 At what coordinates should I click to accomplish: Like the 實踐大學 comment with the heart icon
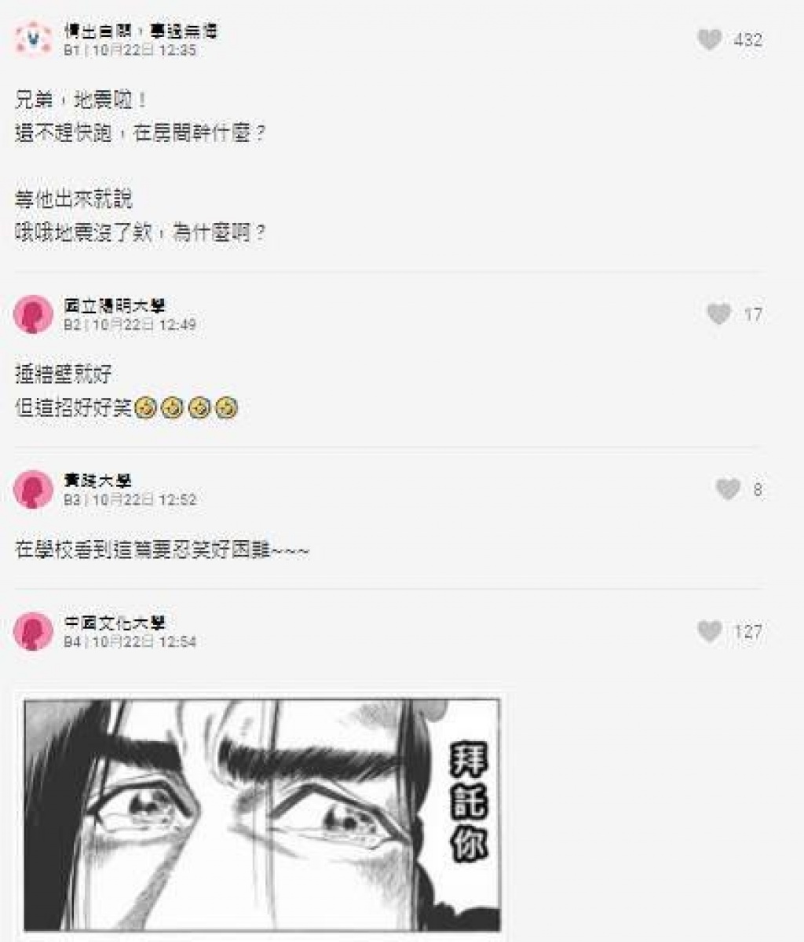[728, 489]
